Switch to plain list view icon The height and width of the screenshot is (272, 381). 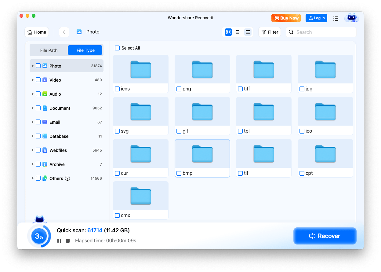pos(248,32)
